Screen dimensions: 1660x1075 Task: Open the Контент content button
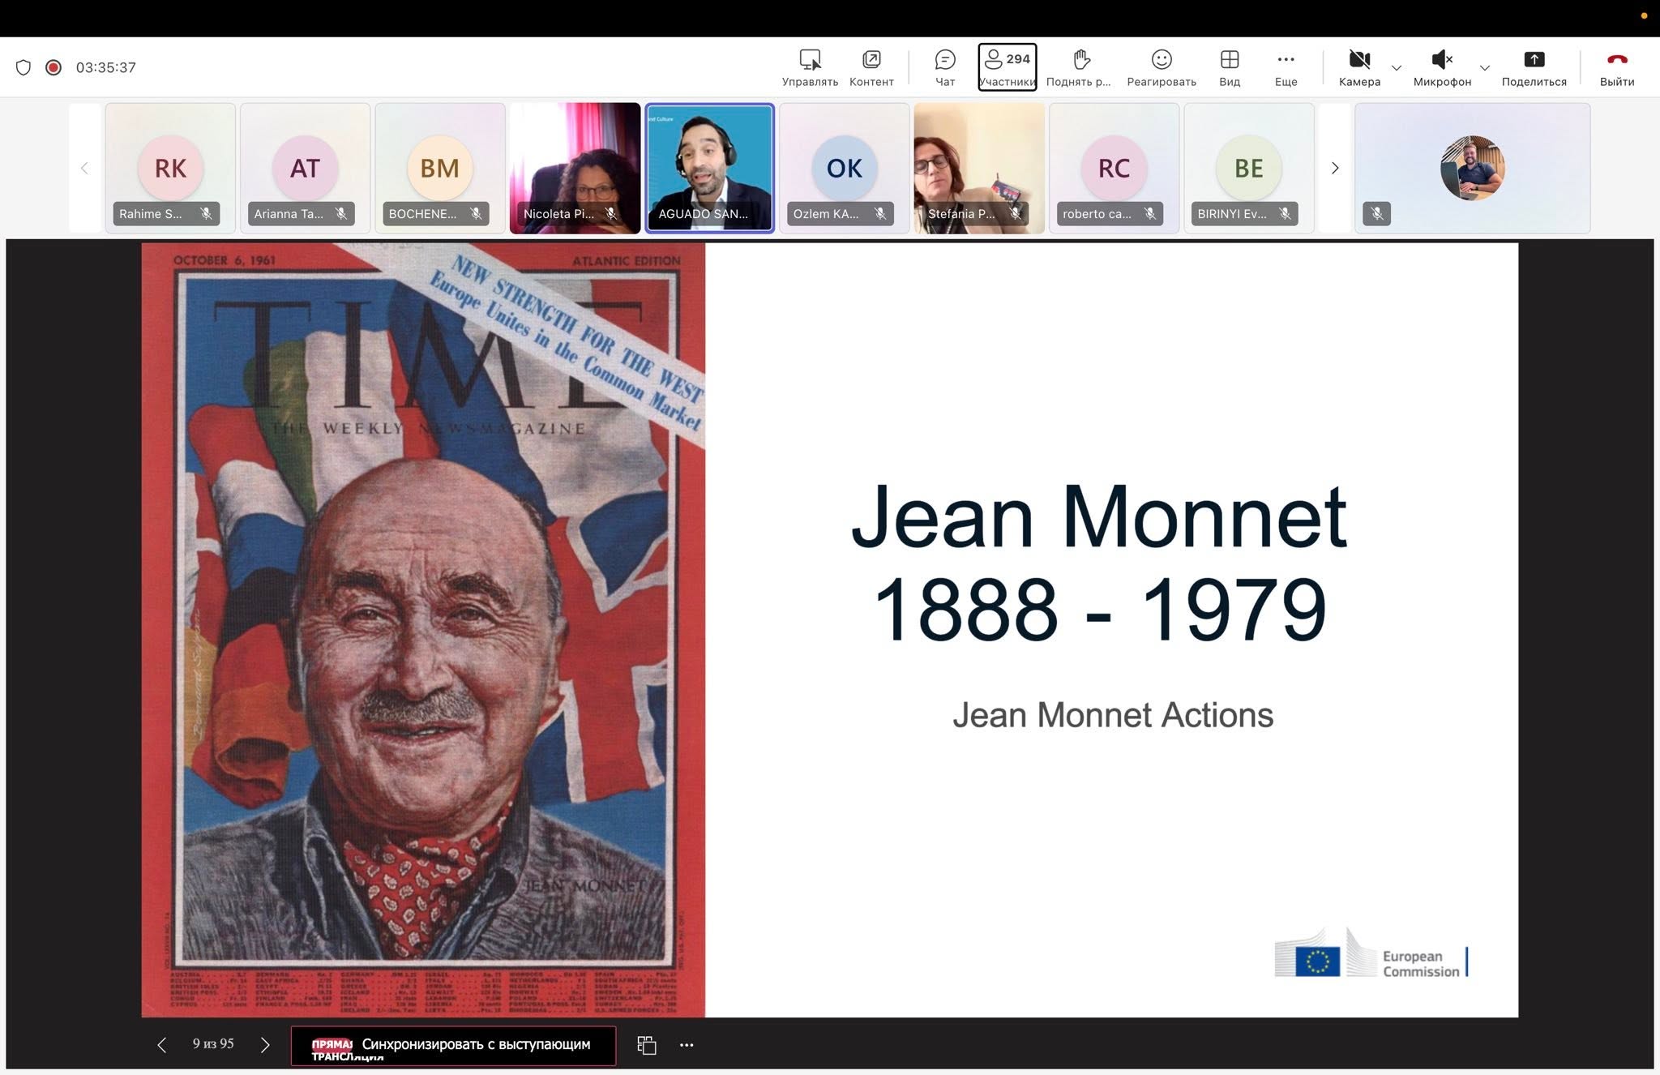click(x=871, y=67)
